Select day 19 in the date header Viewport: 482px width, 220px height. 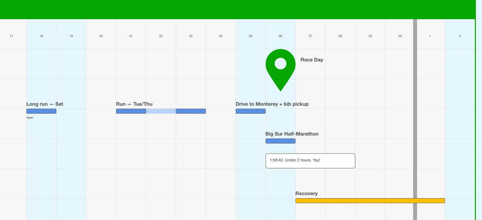(x=71, y=36)
